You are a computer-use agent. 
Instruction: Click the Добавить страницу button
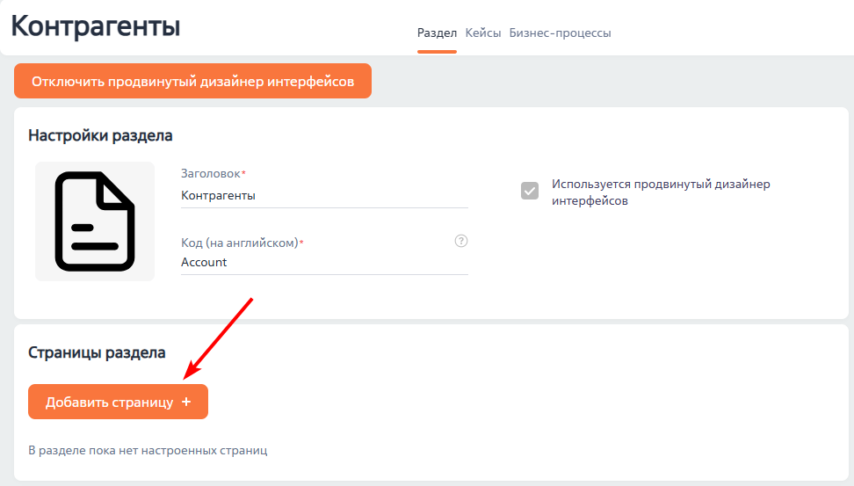click(119, 402)
